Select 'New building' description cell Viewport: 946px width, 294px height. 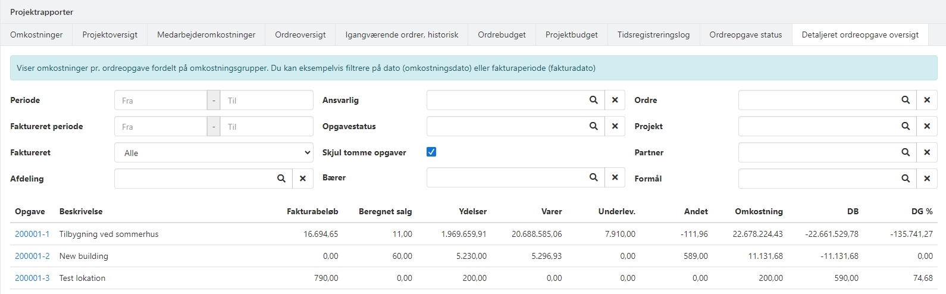click(x=84, y=256)
